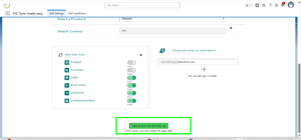Switch to the SME Dashboard tab
This screenshot has width=301, height=140.
(x=77, y=14)
